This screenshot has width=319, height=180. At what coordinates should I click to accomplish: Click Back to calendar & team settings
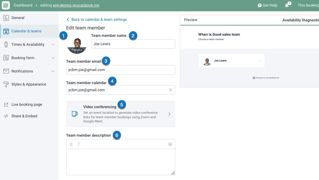point(96,19)
